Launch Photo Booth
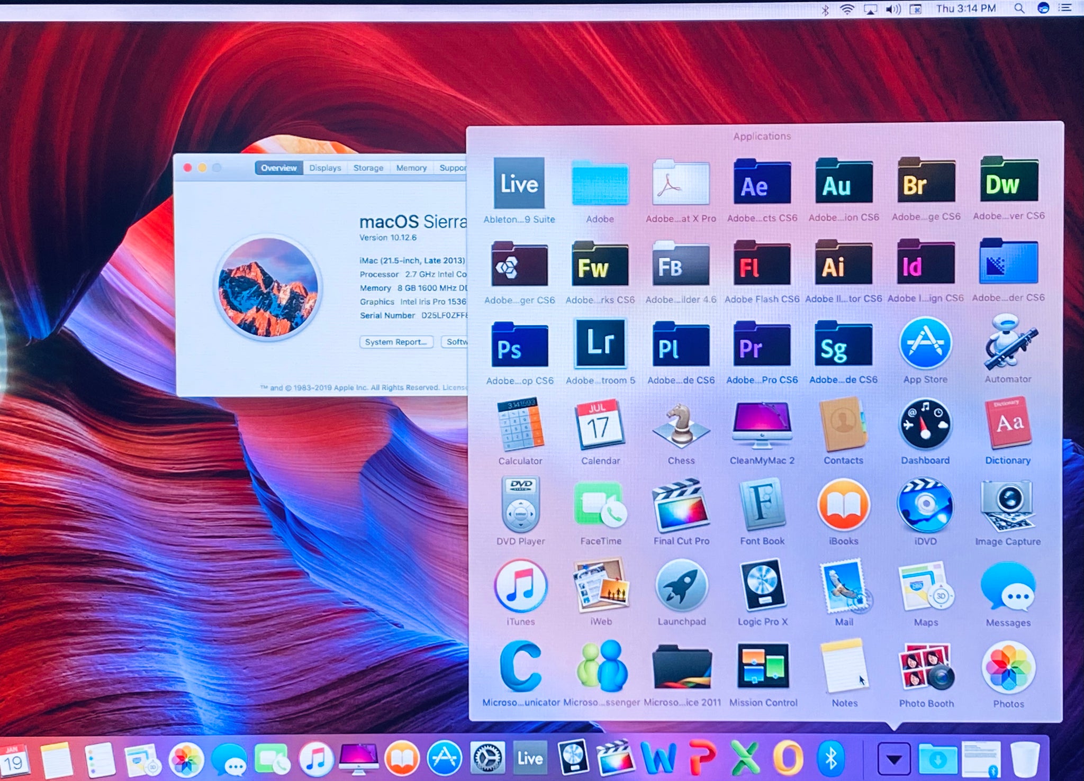Image resolution: width=1084 pixels, height=781 pixels. [x=926, y=666]
